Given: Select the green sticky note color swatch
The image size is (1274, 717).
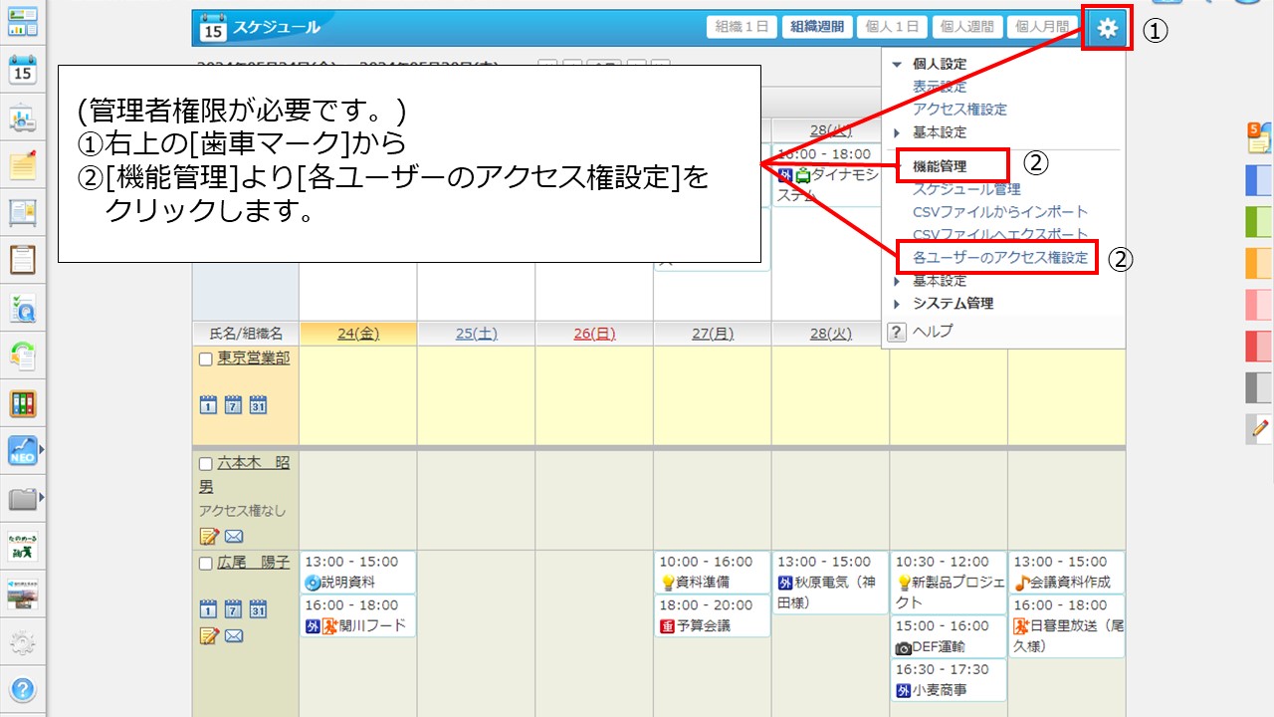Looking at the screenshot, I should point(1259,221).
